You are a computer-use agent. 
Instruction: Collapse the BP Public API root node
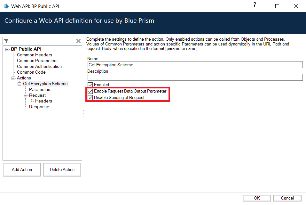pos(7,49)
